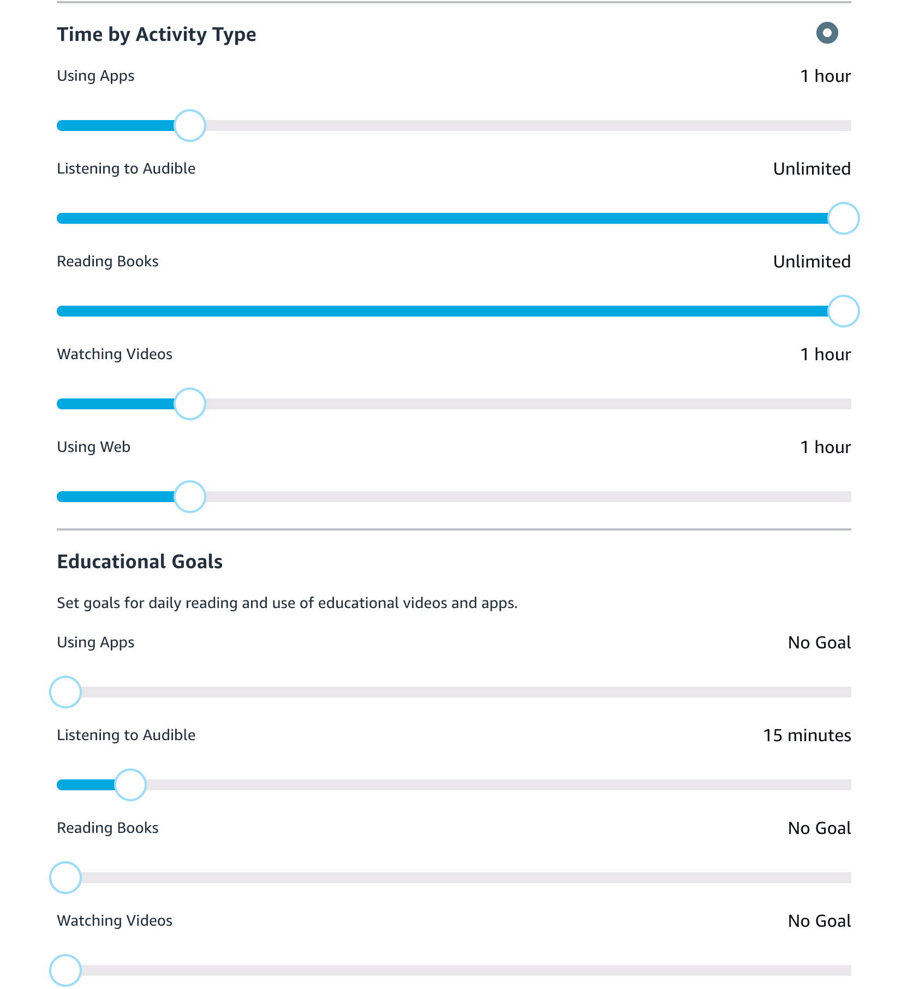Adjust the Listening to Audible slider from Unlimited

tap(843, 218)
